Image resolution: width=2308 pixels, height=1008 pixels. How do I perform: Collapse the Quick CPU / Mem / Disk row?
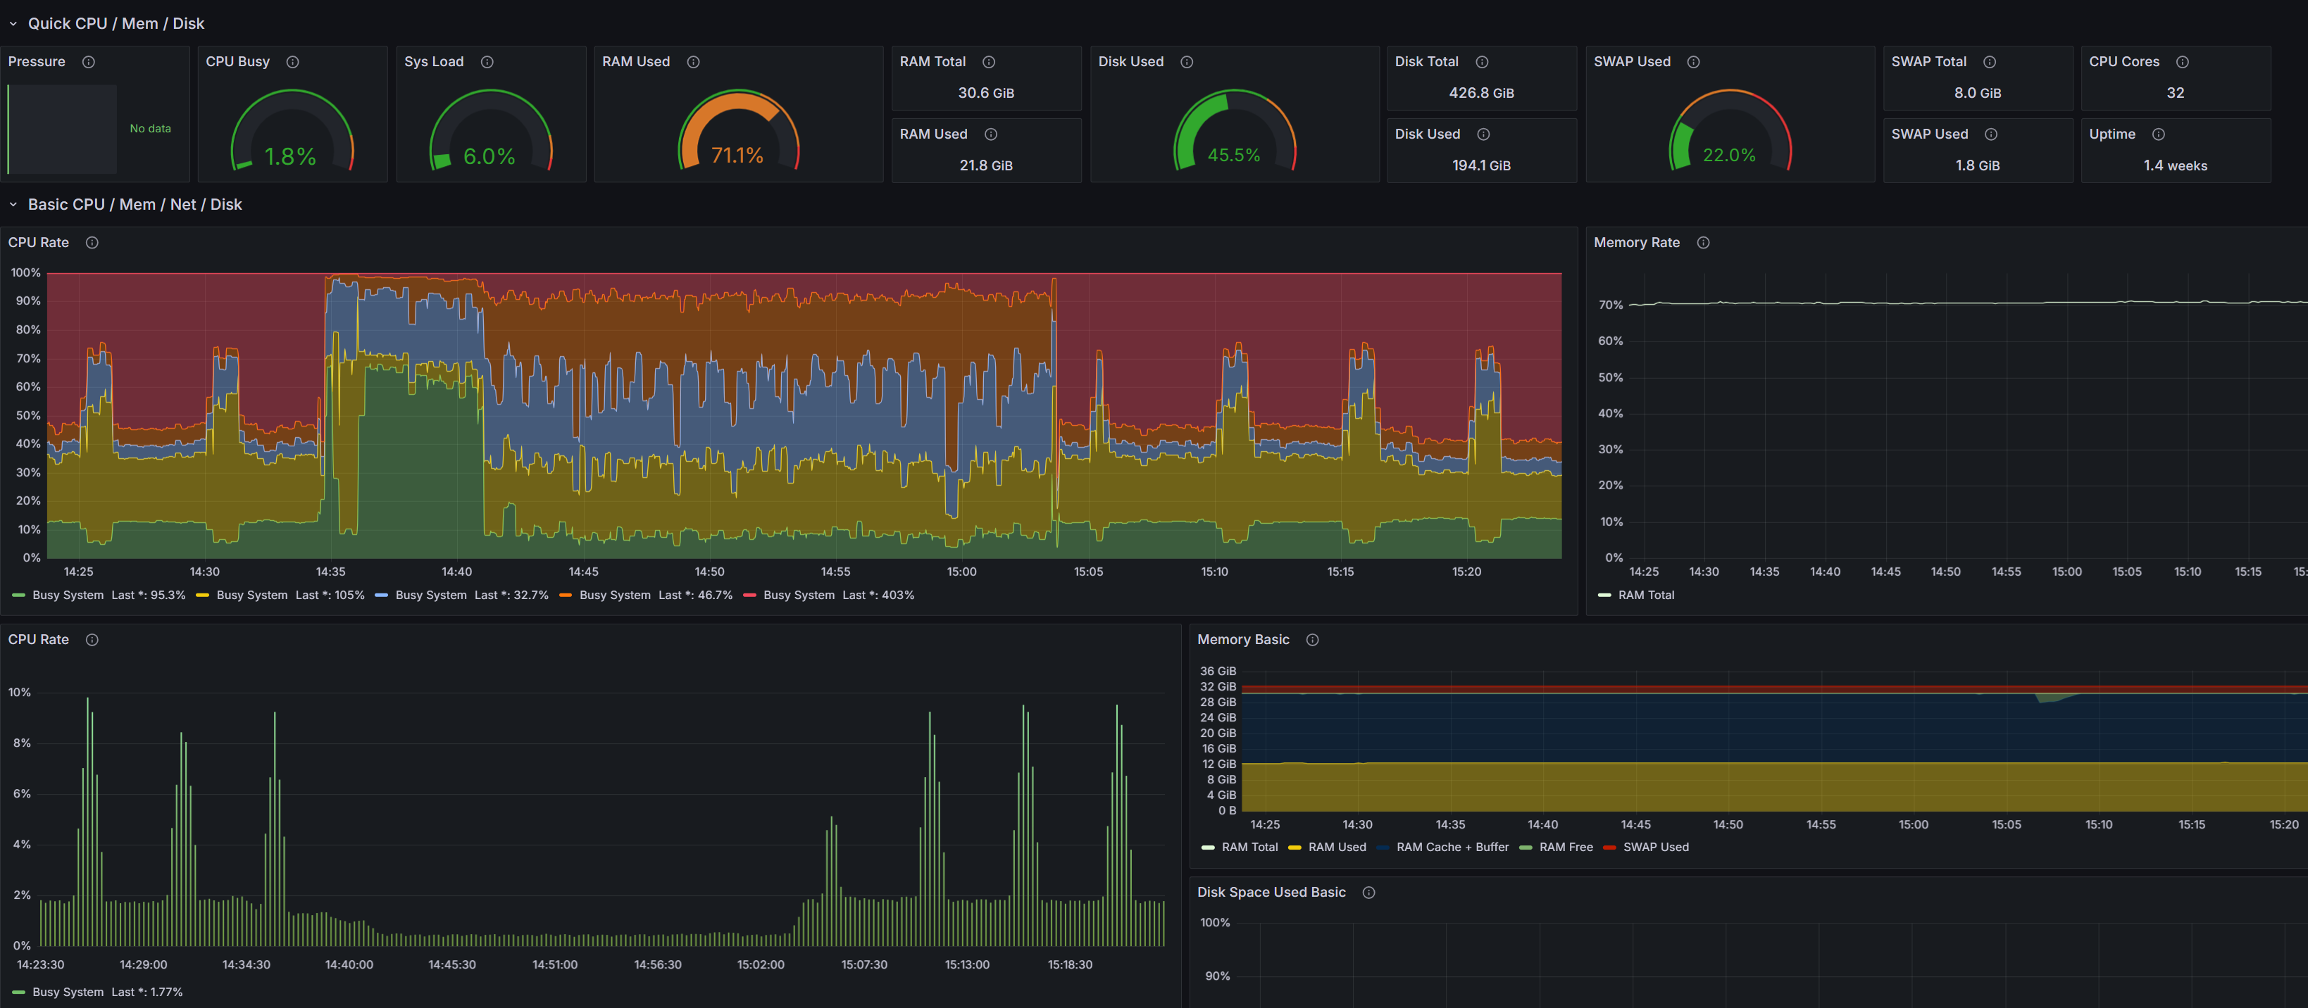tap(13, 24)
